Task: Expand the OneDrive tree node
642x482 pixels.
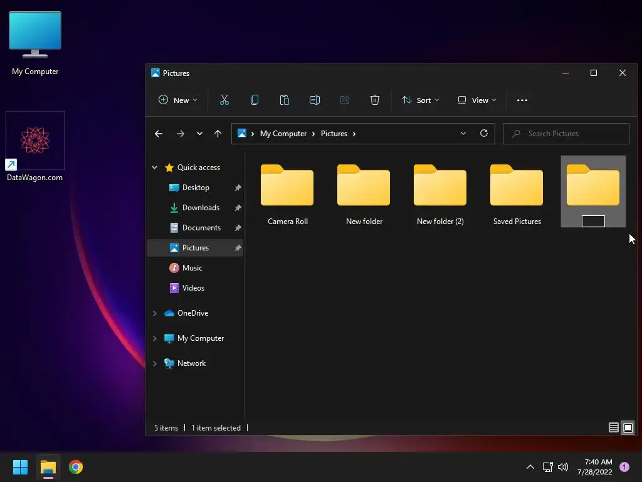Action: (x=155, y=313)
